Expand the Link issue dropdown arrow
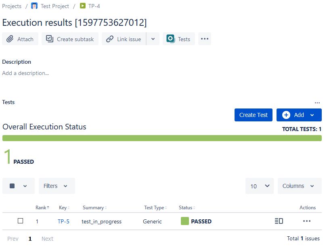Image resolution: width=327 pixels, height=248 pixels. click(153, 39)
